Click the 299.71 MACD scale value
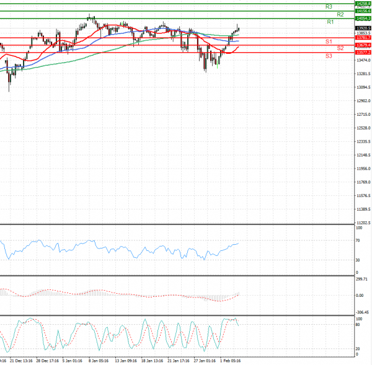This screenshot has width=372, height=365. 361,279
